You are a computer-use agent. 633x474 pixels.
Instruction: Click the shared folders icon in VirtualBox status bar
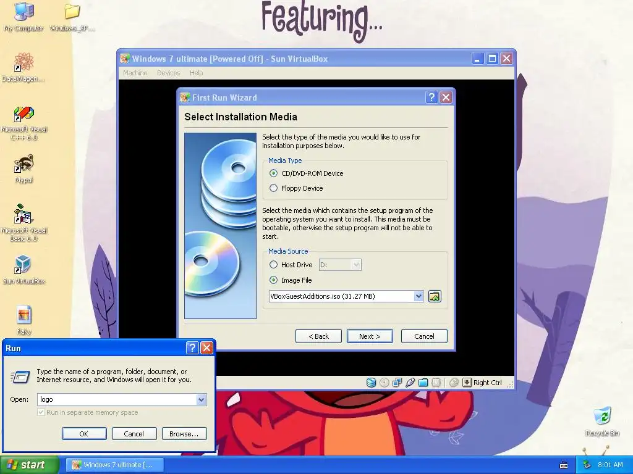423,383
